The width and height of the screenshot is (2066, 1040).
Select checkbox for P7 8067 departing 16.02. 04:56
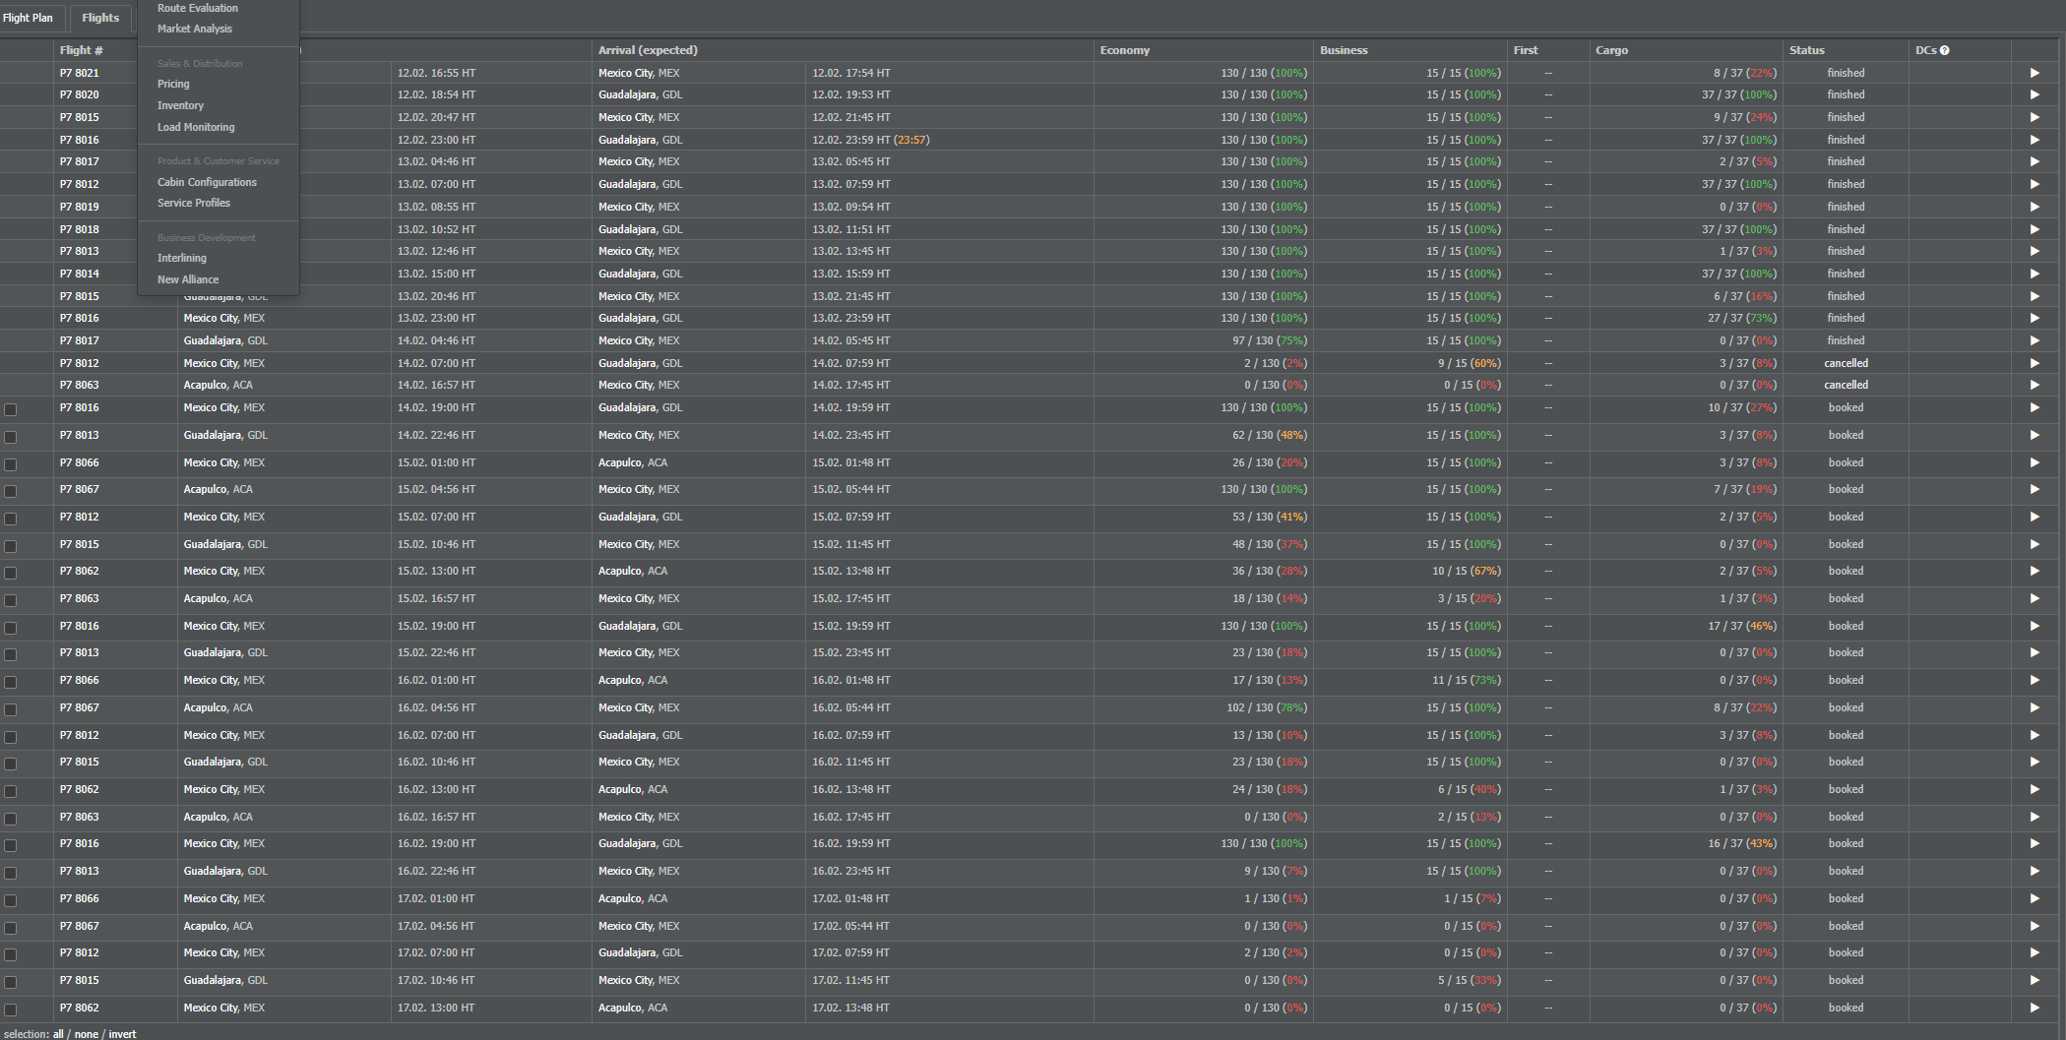(11, 709)
